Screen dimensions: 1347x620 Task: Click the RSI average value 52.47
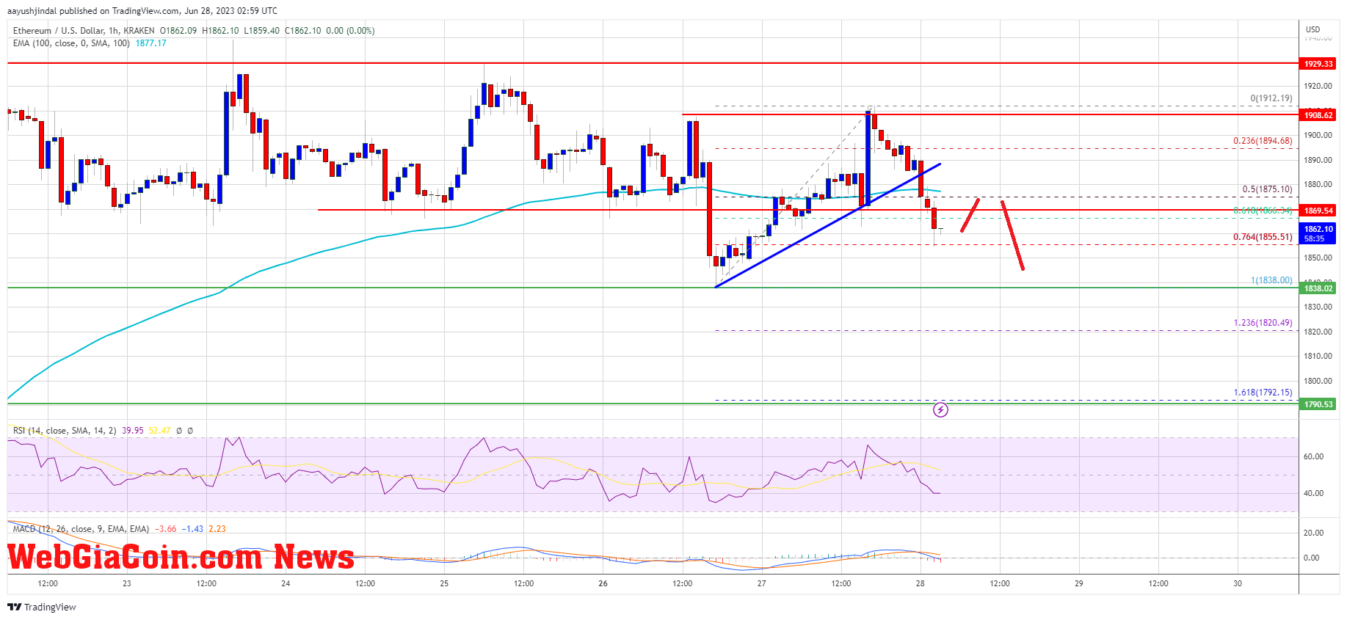pos(159,431)
